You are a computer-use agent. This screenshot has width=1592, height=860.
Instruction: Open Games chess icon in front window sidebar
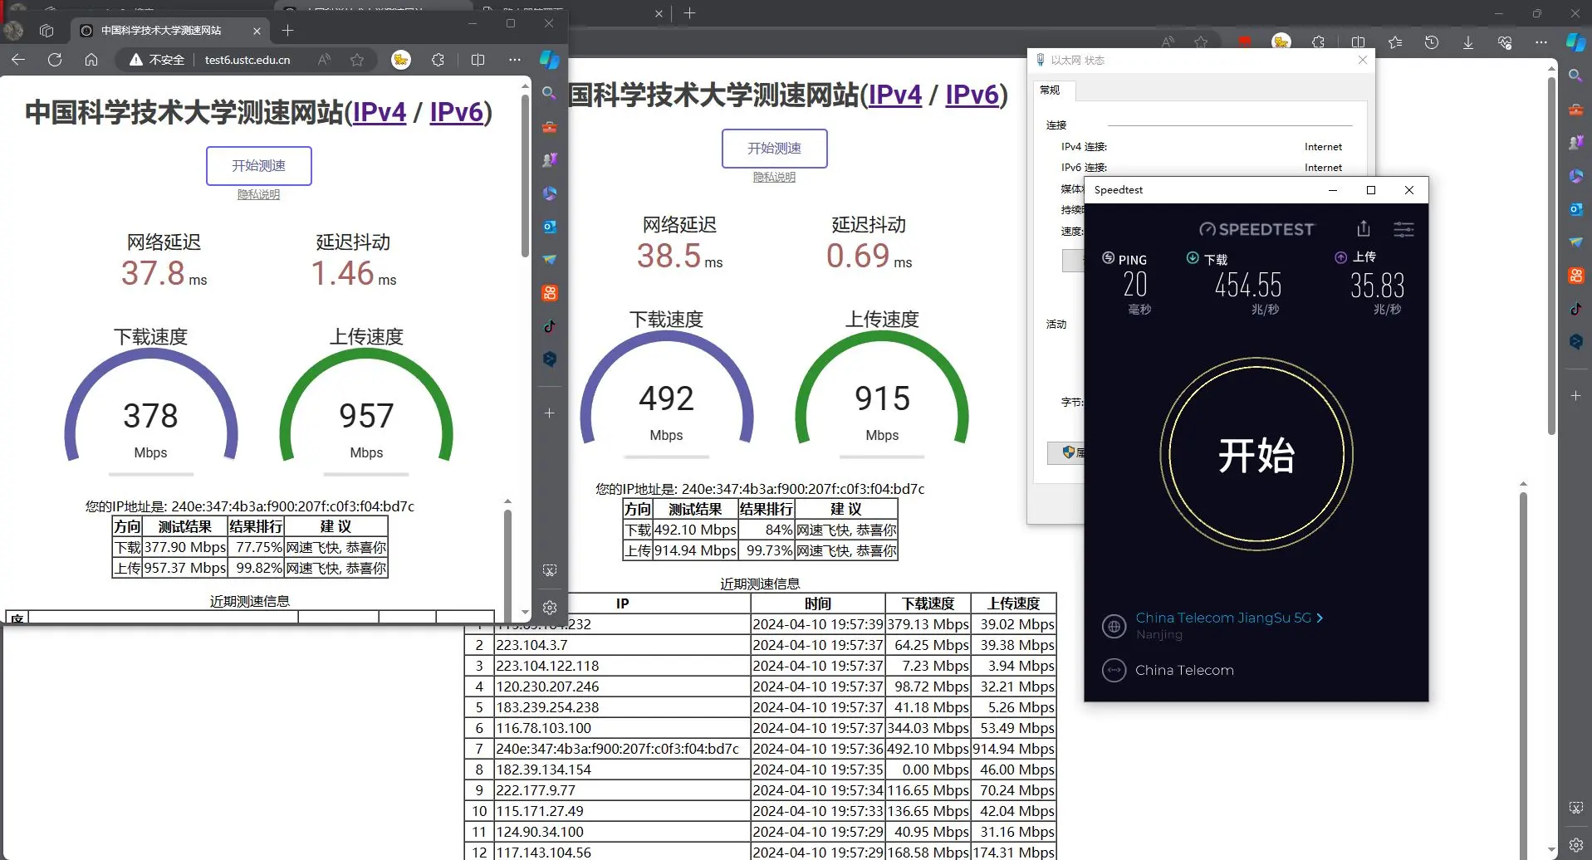pos(549,160)
